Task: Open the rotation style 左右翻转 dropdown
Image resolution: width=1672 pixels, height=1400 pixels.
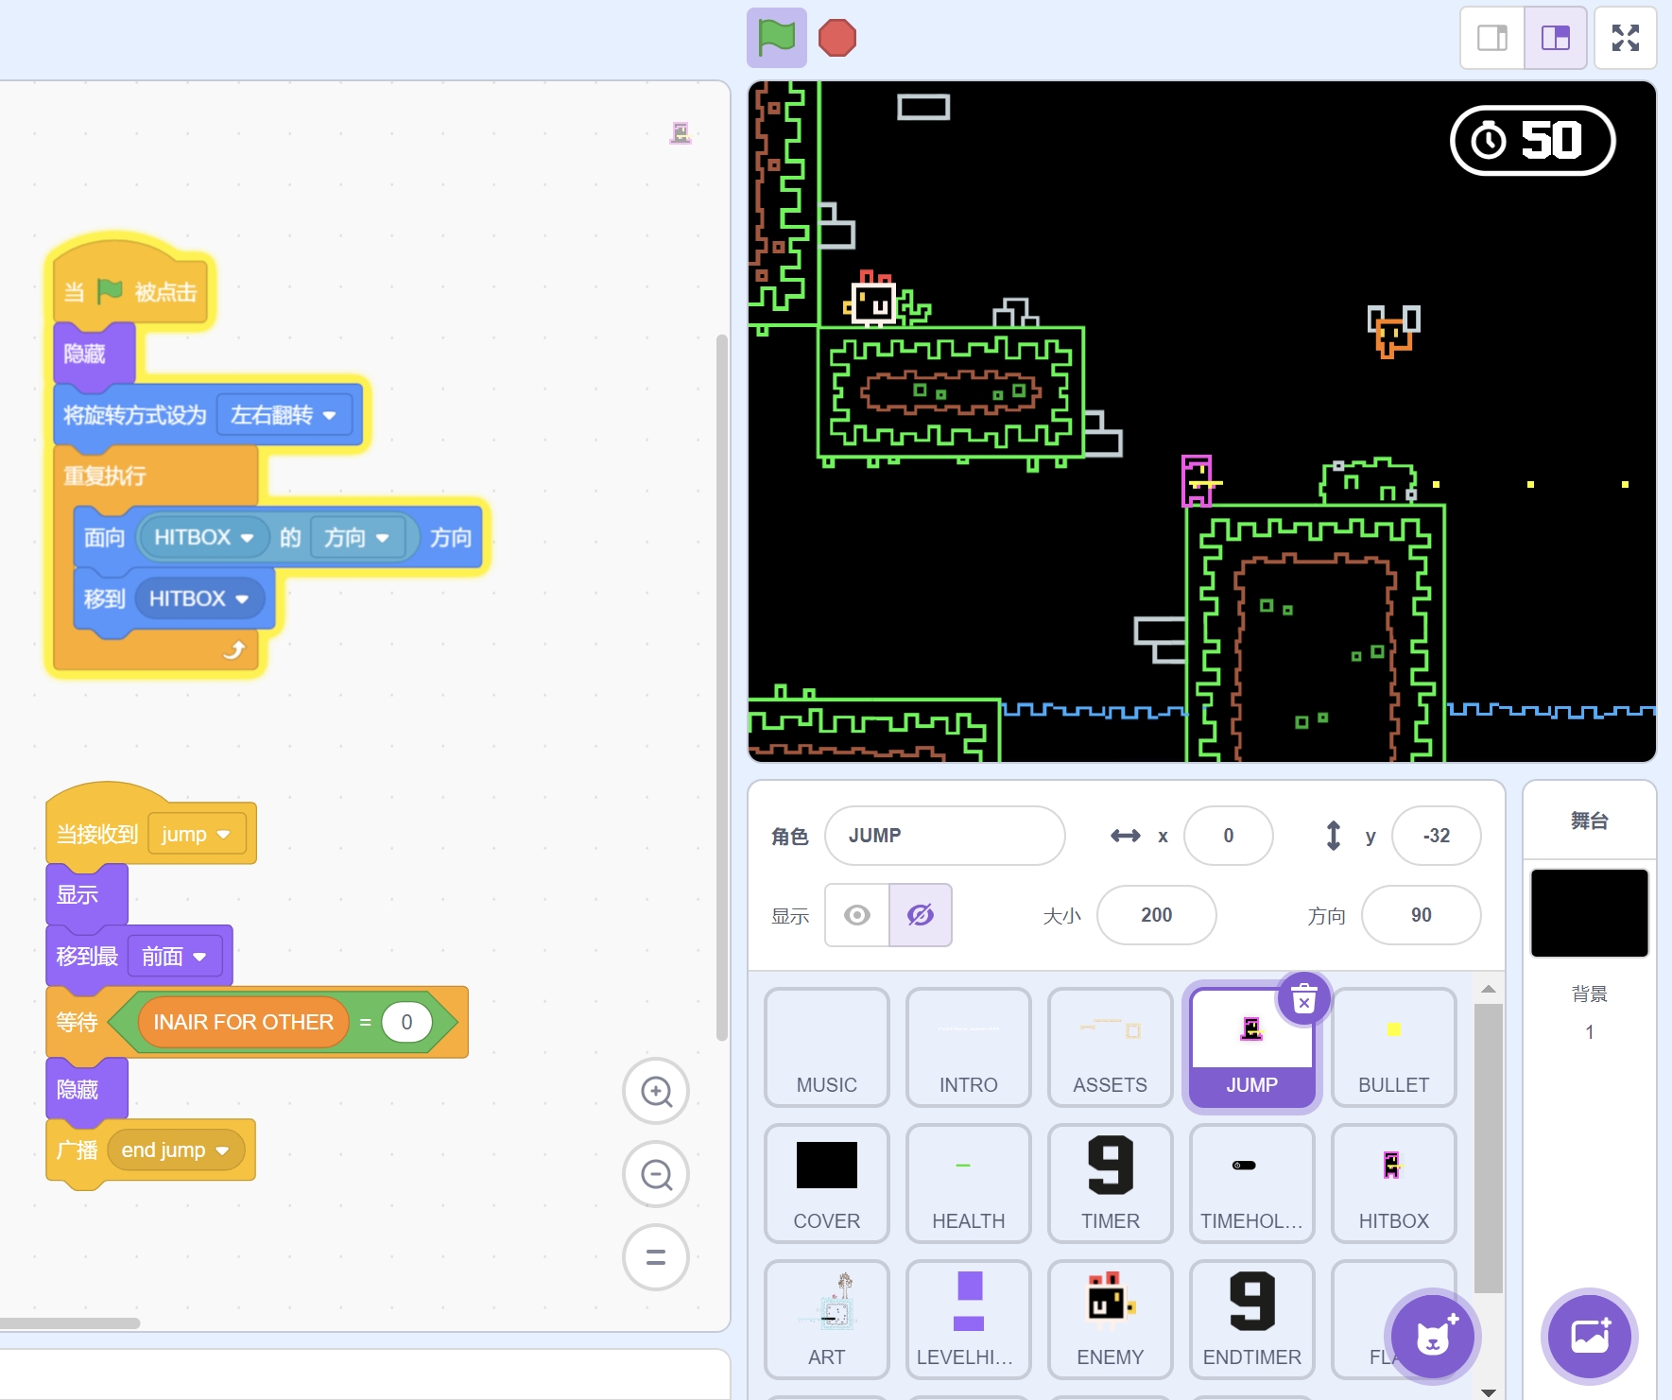Action: (284, 415)
